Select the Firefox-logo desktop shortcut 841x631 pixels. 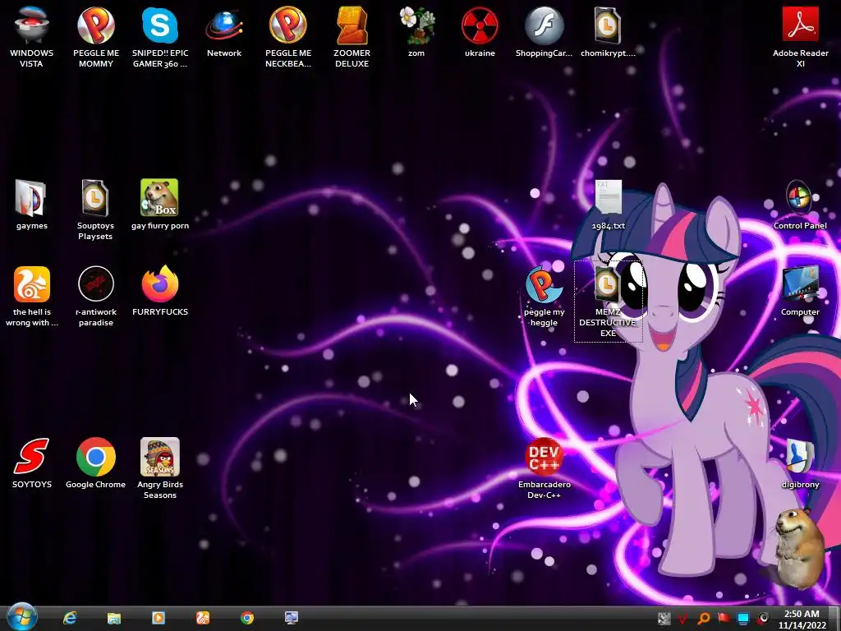pos(160,291)
